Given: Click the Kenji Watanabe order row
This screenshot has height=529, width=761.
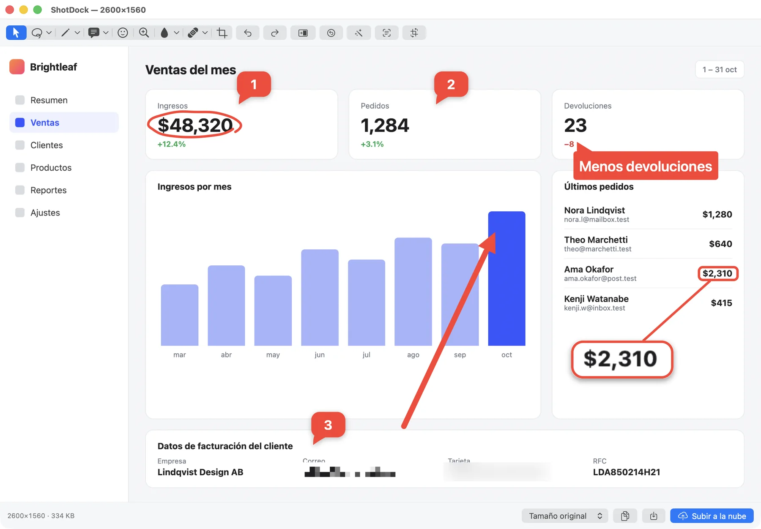Looking at the screenshot, I should tap(648, 303).
